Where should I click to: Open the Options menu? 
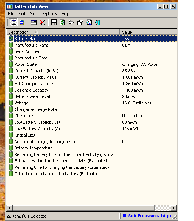[x=50, y=14]
